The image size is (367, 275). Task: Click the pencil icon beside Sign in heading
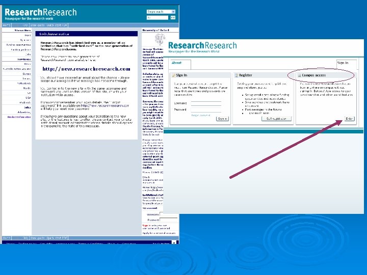173,75
